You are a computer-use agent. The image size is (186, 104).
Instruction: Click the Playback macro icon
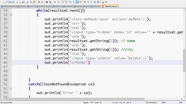[92, 2]
